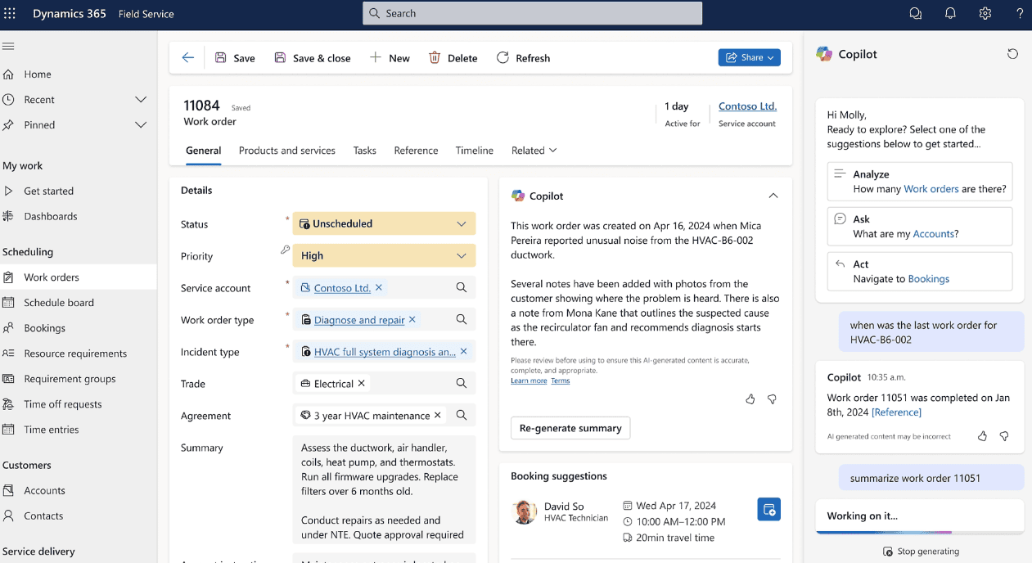Remove Contoso Ltd. from Service account field
The image size is (1032, 563).
[x=379, y=288]
